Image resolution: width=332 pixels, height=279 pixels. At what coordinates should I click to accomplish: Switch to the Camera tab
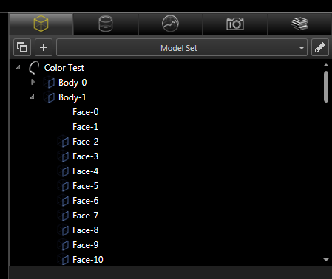[x=235, y=24]
